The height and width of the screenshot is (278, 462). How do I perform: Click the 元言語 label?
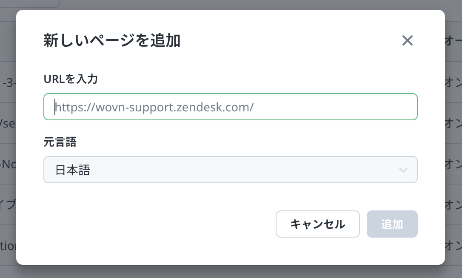(x=60, y=142)
